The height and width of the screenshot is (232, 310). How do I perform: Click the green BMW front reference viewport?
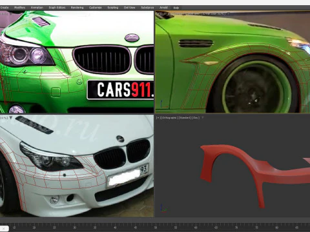(77, 62)
